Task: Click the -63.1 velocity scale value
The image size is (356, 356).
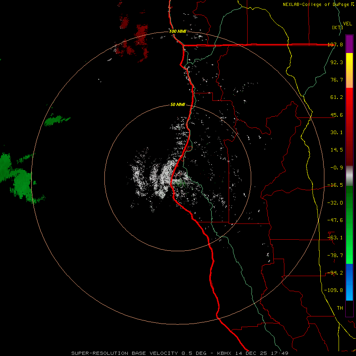Action: coord(335,238)
